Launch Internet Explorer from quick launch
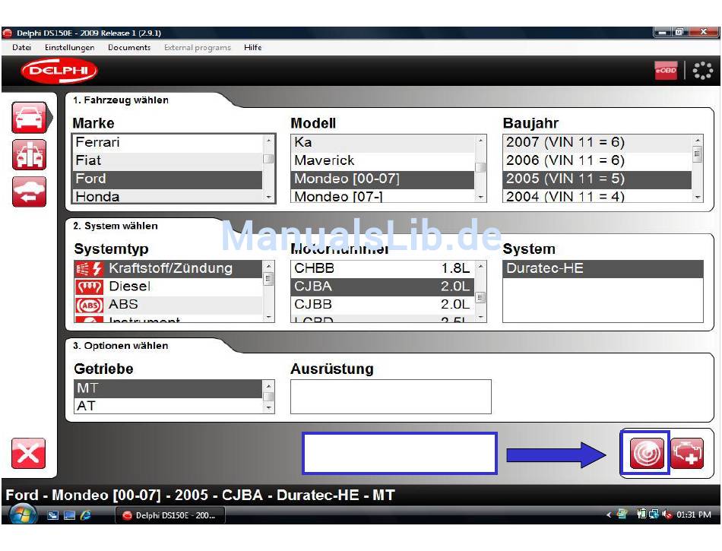The height and width of the screenshot is (551, 722). [x=86, y=515]
